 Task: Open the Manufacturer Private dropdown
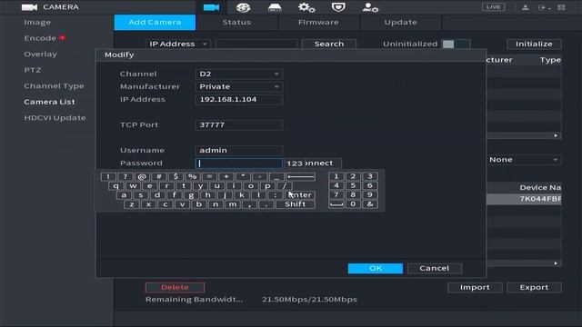238,86
